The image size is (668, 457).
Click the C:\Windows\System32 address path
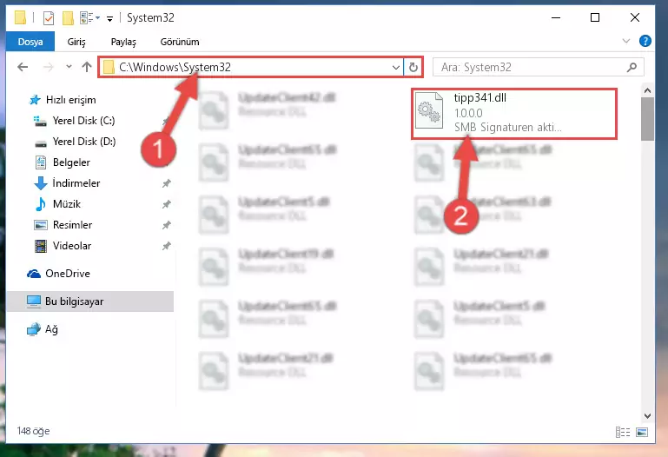(175, 67)
